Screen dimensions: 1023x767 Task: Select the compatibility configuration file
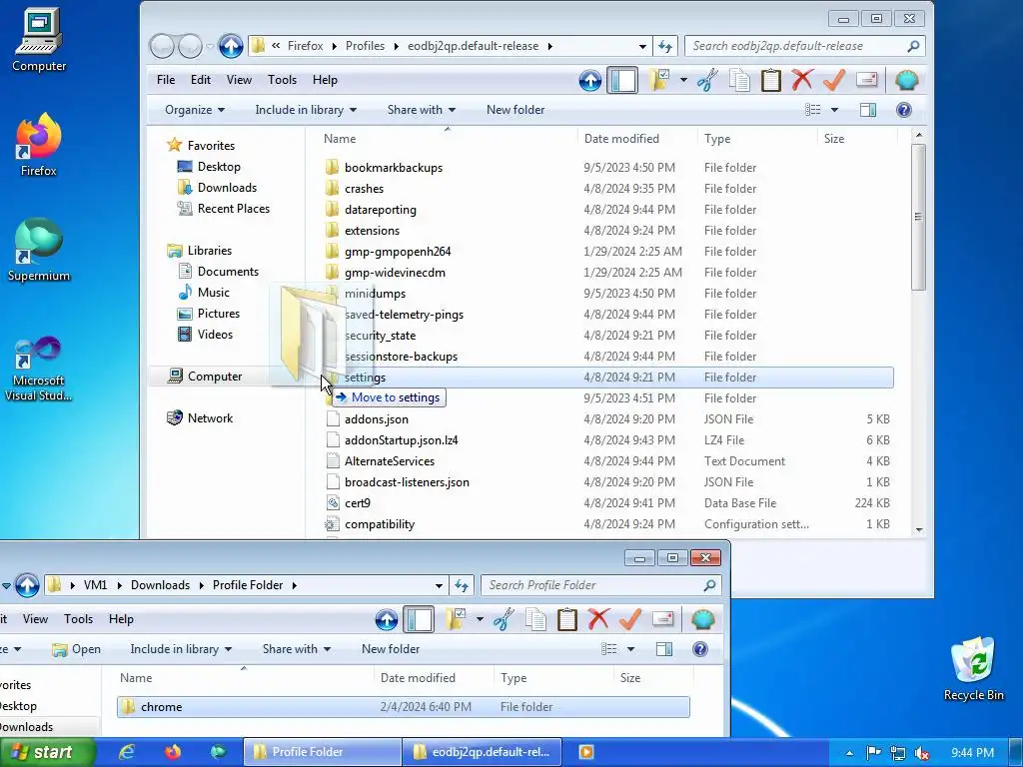click(380, 523)
